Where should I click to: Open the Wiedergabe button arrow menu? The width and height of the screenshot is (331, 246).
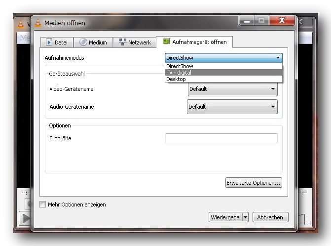coord(245,217)
